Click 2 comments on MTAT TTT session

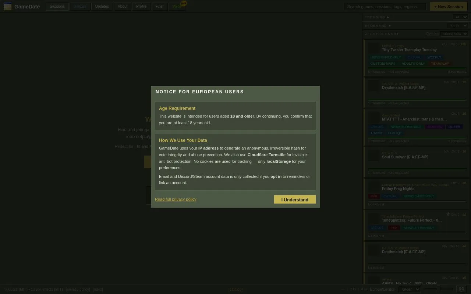click(x=457, y=141)
